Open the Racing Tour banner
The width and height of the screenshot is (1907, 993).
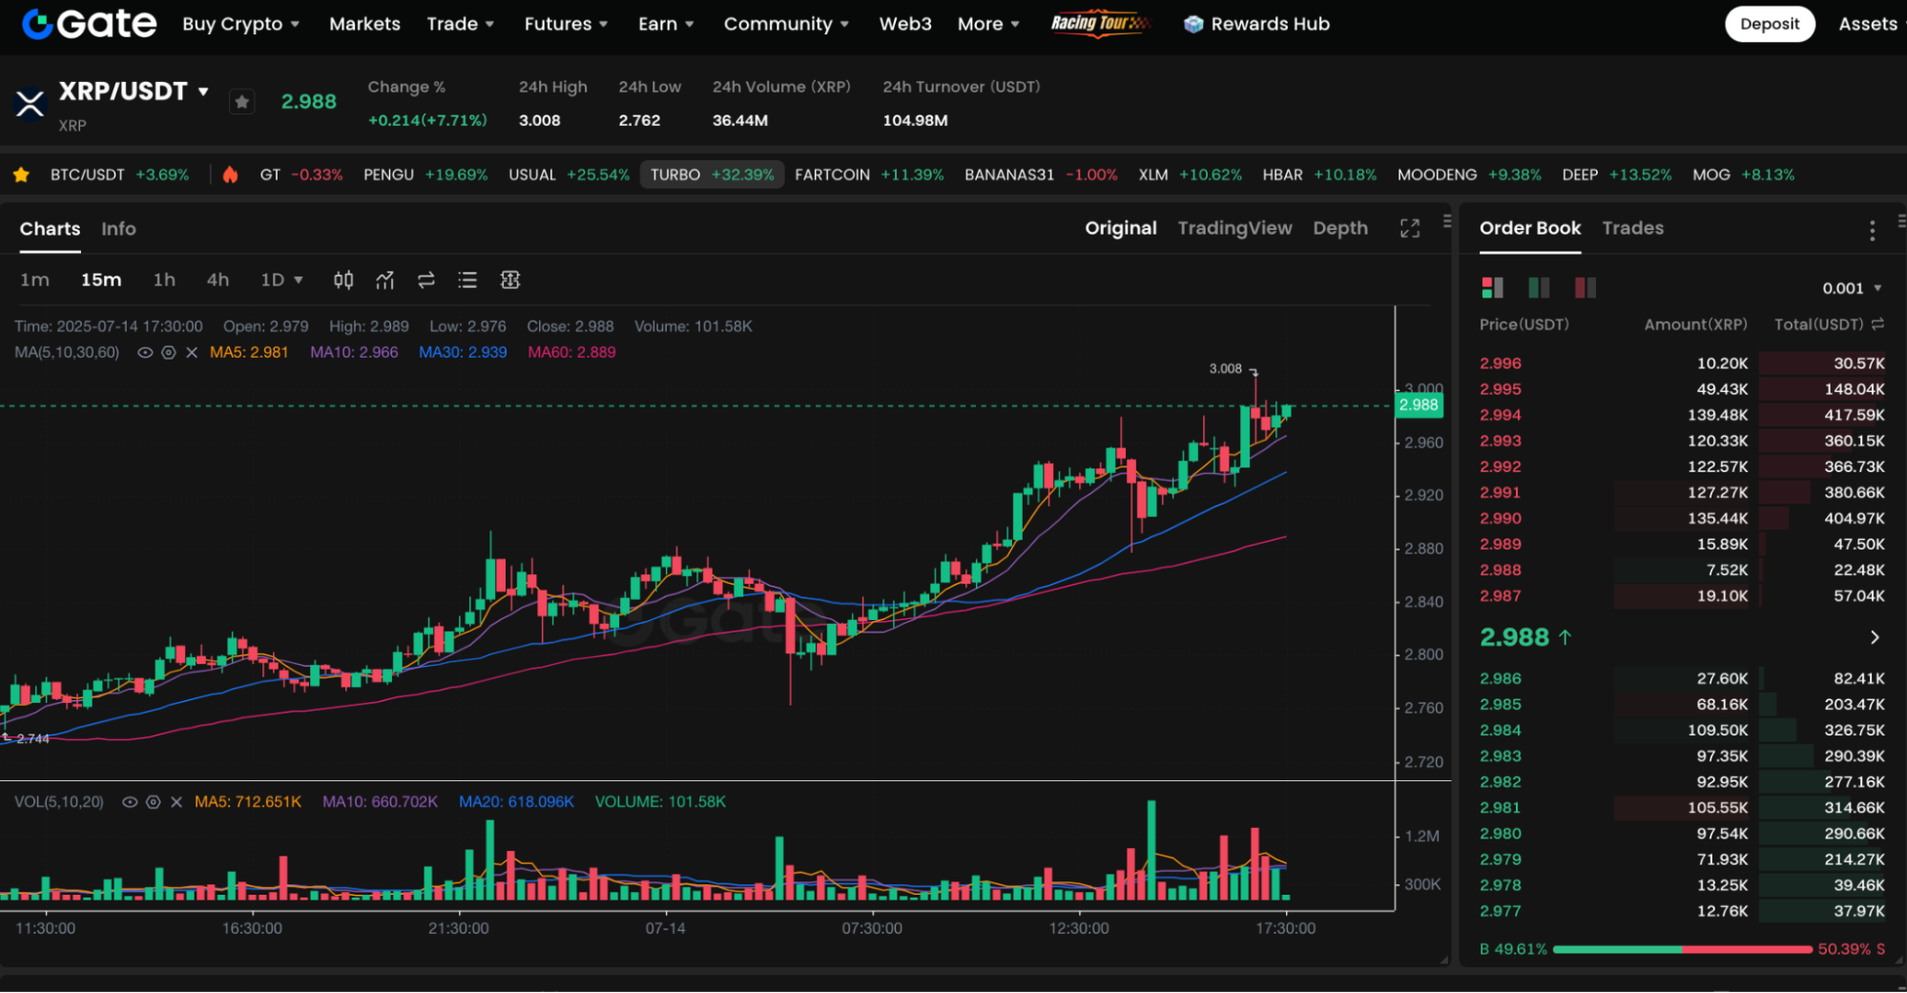tap(1100, 24)
